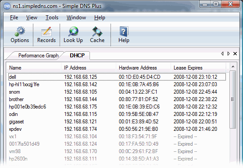Click IP address 192.168.68.175
Image resolution: width=243 pixels, height=168 pixels.
click(80, 107)
